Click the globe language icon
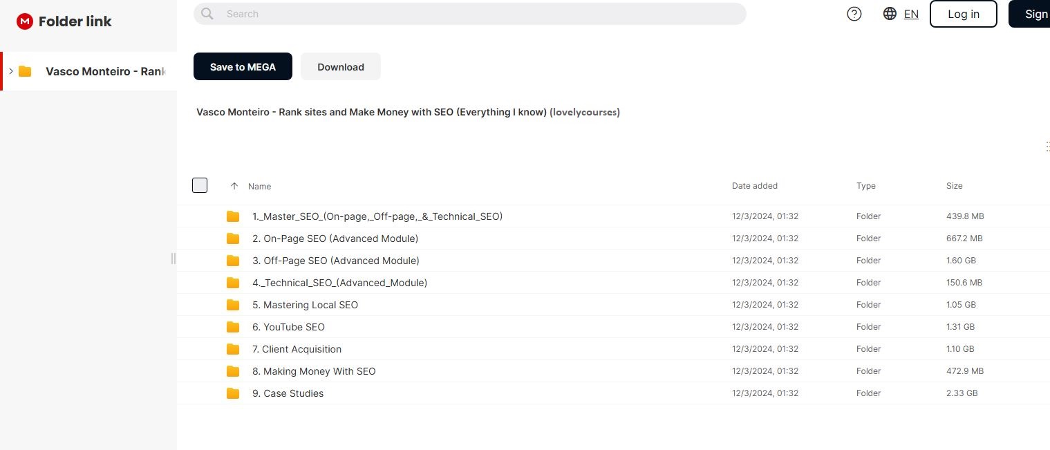Image resolution: width=1050 pixels, height=450 pixels. coord(890,14)
